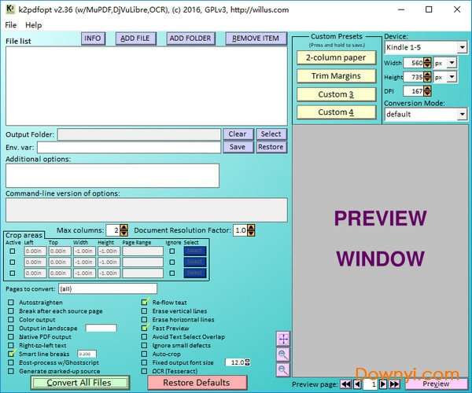Go to next preview page
This screenshot has height=393, width=472.
[x=383, y=384]
